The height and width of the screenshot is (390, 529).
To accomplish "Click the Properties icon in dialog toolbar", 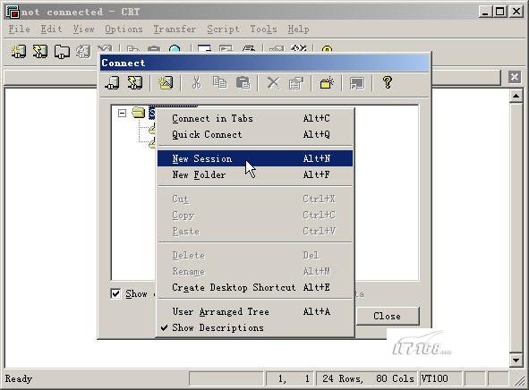I will pos(296,83).
